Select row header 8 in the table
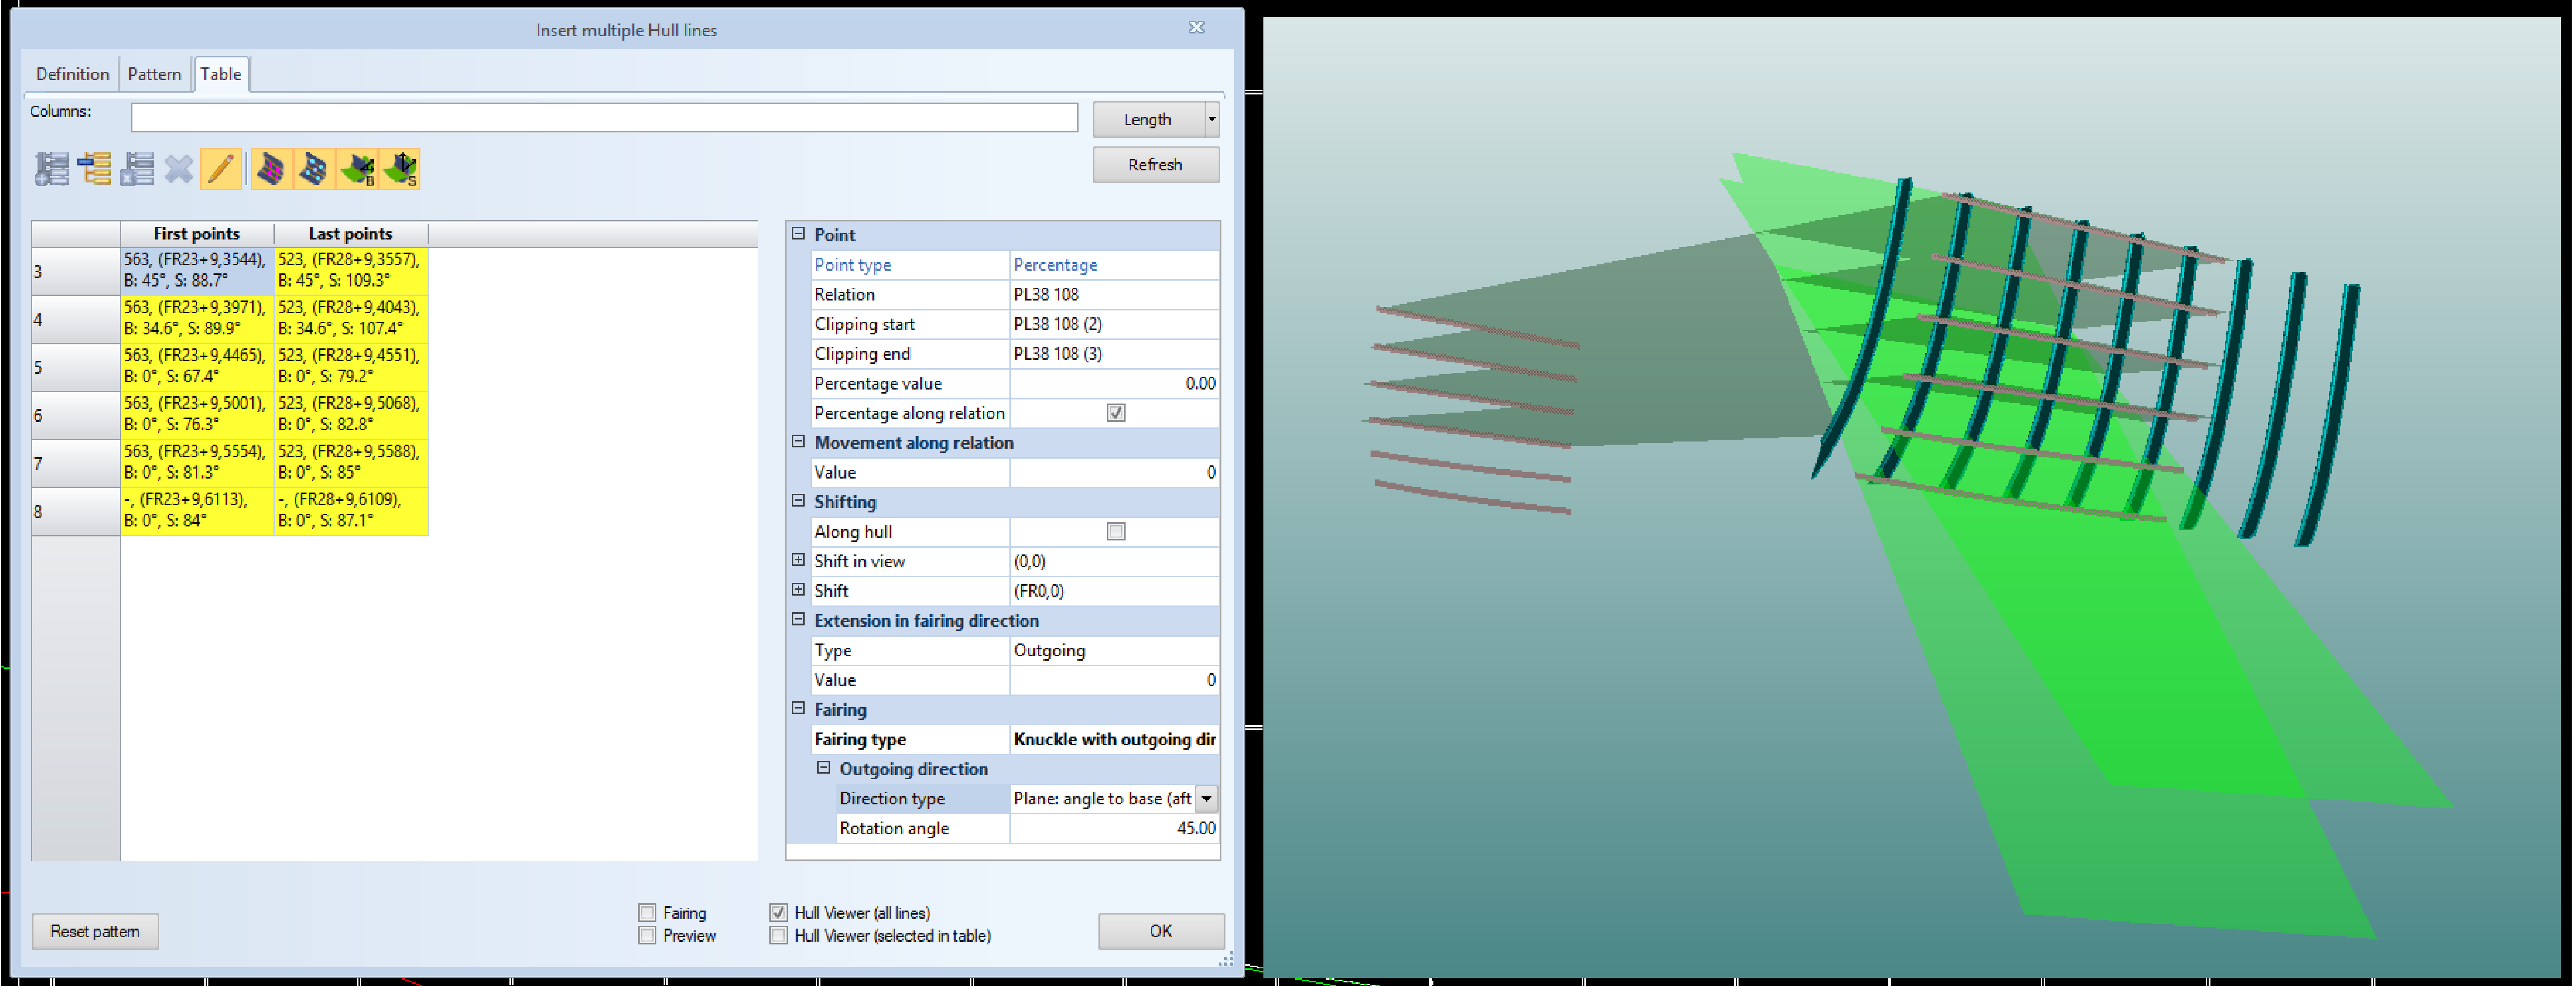Viewport: 2573px width, 986px height. point(76,511)
